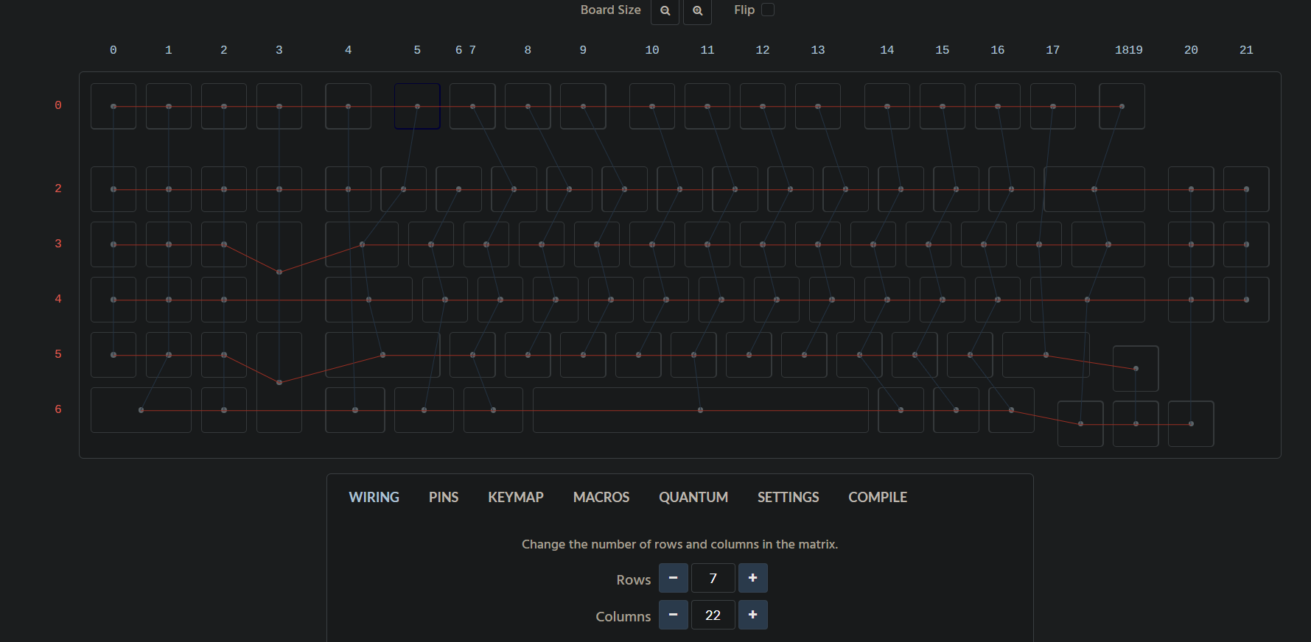The height and width of the screenshot is (642, 1311).
Task: Select the tall key in column 3 spanning rows 3-4
Action: coord(279,272)
